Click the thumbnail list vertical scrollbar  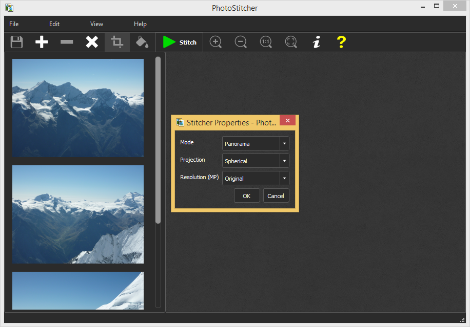[x=158, y=140]
